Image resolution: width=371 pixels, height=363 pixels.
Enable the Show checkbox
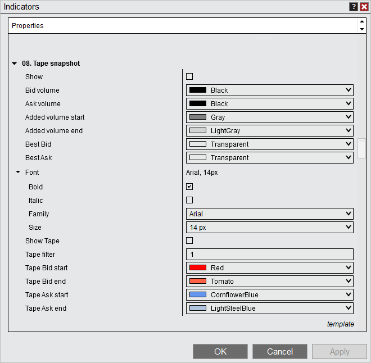(x=189, y=76)
